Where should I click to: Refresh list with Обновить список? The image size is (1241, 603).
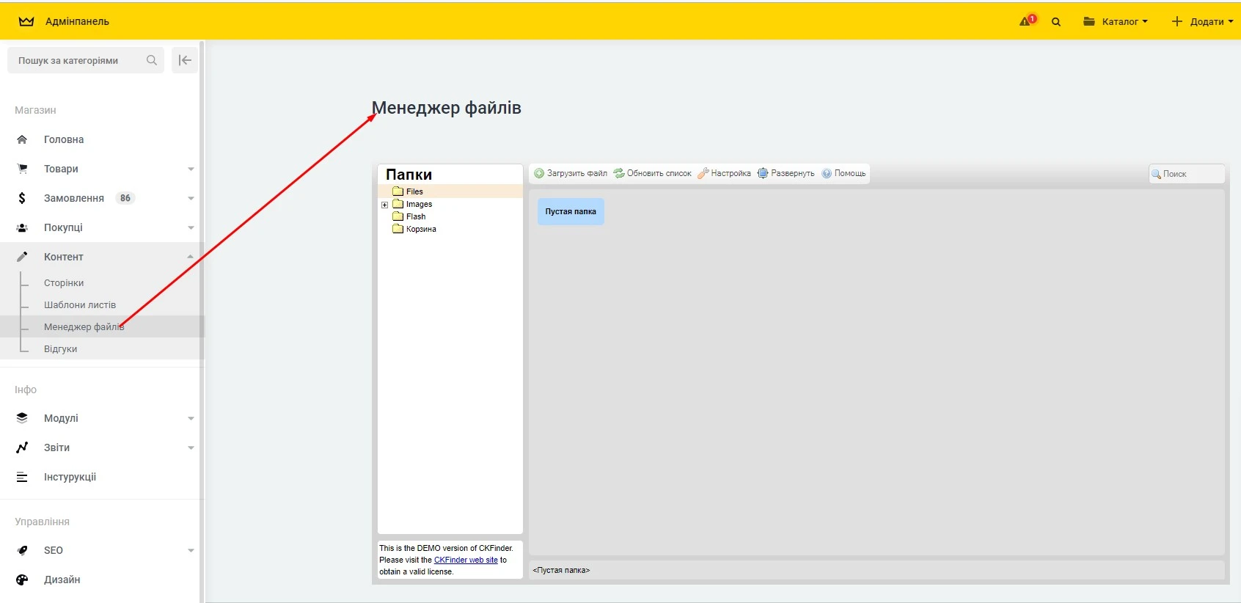(652, 174)
